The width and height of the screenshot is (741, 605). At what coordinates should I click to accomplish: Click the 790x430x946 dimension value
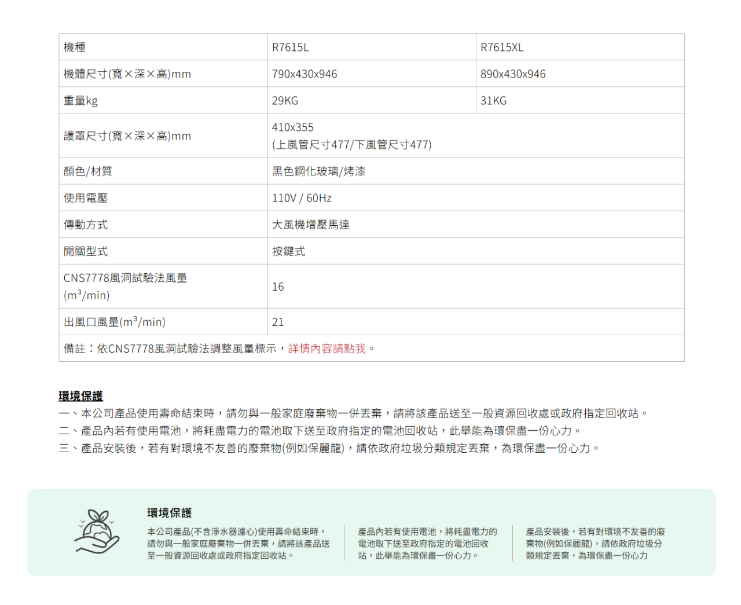(x=305, y=74)
